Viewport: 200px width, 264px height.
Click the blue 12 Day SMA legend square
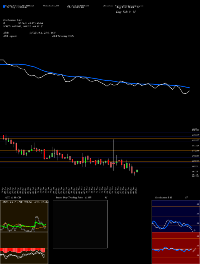[4, 7]
